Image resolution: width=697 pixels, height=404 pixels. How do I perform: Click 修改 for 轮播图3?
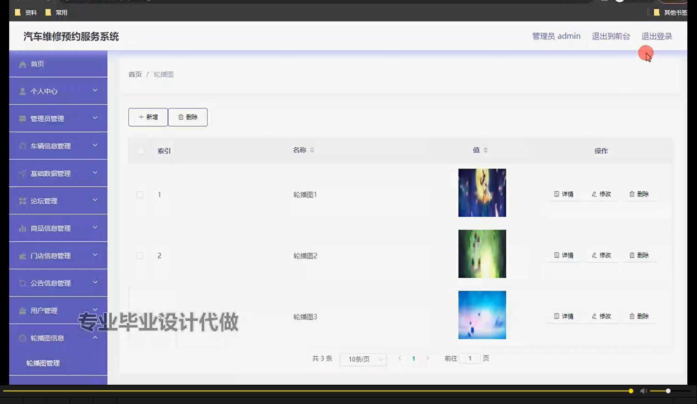click(601, 316)
